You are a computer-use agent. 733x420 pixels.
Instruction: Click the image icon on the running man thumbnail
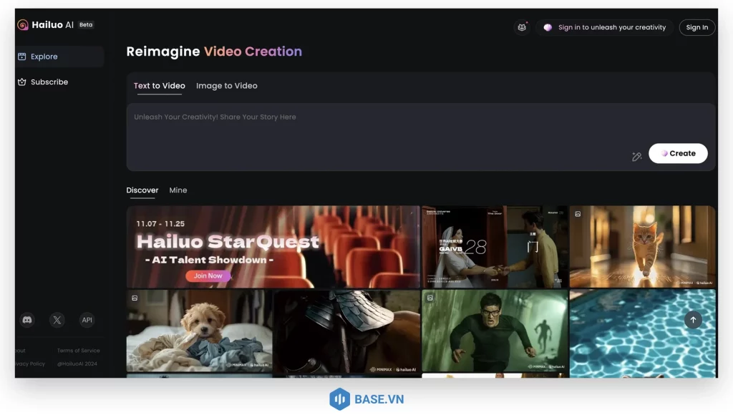(x=430, y=298)
